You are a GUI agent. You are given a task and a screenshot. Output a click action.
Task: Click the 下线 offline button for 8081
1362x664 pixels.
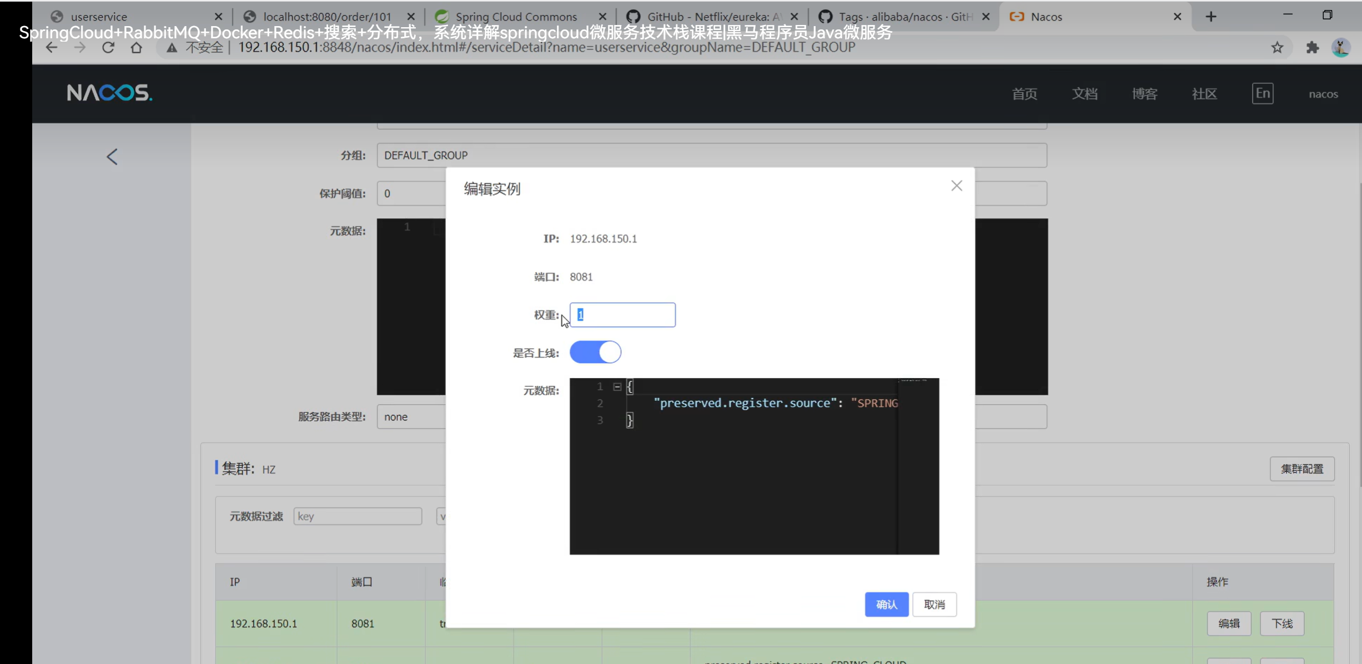(x=1281, y=623)
